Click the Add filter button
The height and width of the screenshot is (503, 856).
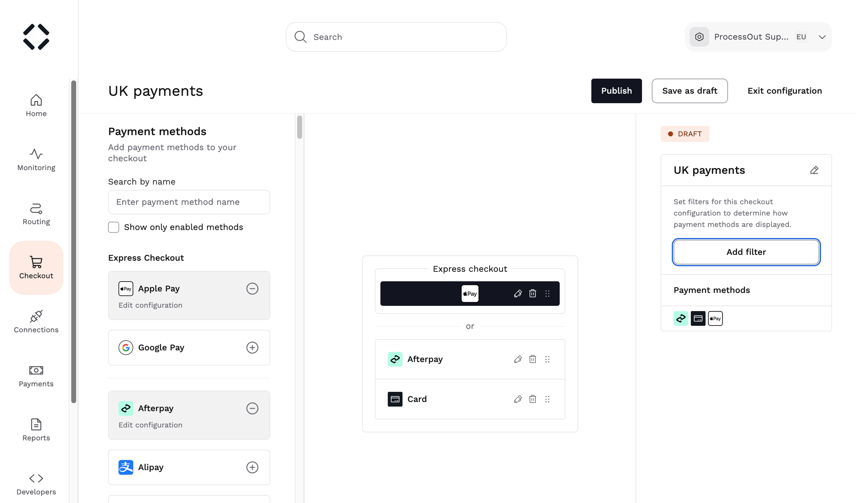(746, 252)
